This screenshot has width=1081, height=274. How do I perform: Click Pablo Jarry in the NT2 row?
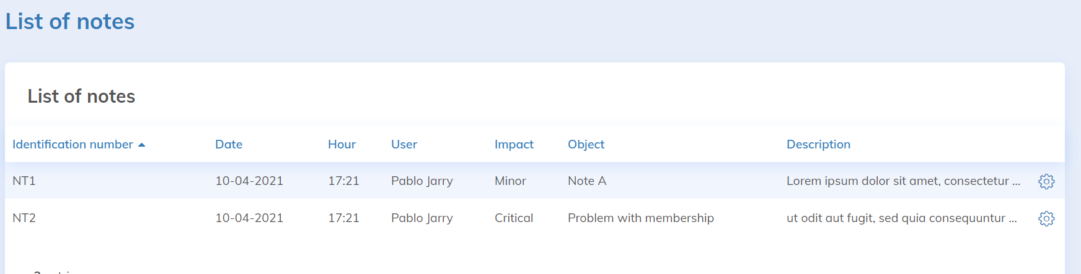421,218
